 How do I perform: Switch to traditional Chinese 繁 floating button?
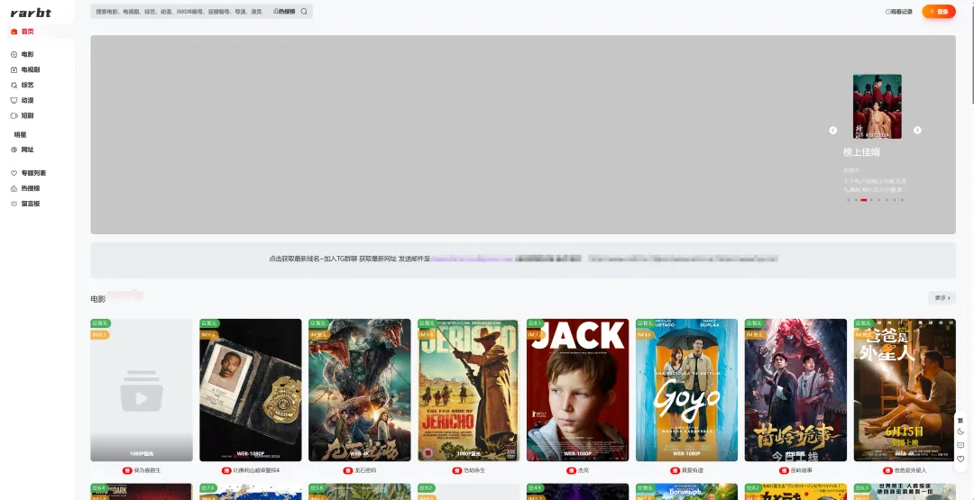point(960,419)
